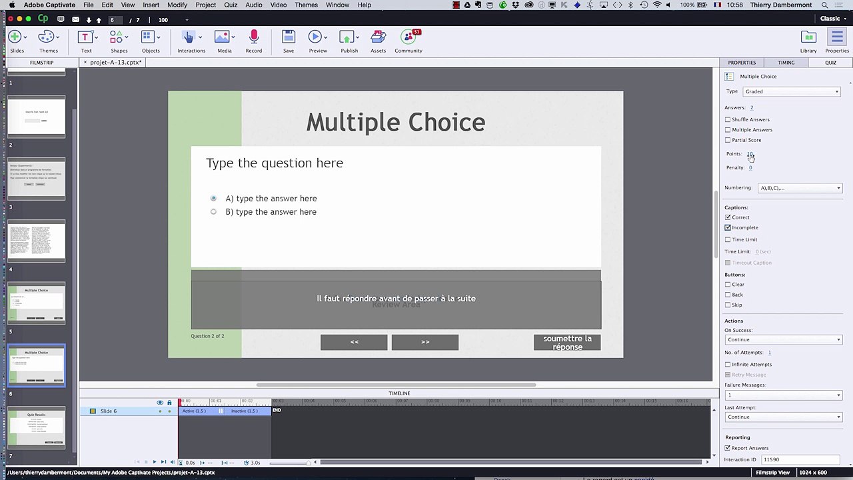Open the Project menu
This screenshot has width=853, height=480.
coord(205,5)
